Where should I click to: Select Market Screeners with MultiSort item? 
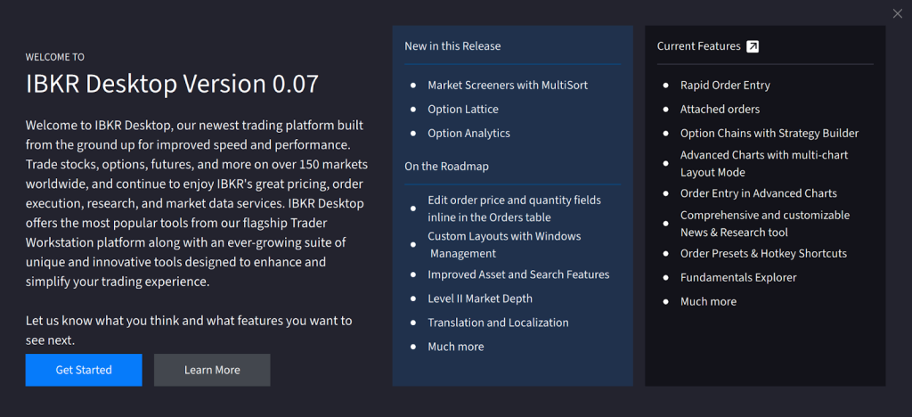click(x=508, y=86)
